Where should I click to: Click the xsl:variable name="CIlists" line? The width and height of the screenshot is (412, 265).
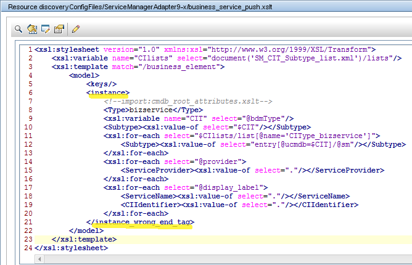[226, 59]
